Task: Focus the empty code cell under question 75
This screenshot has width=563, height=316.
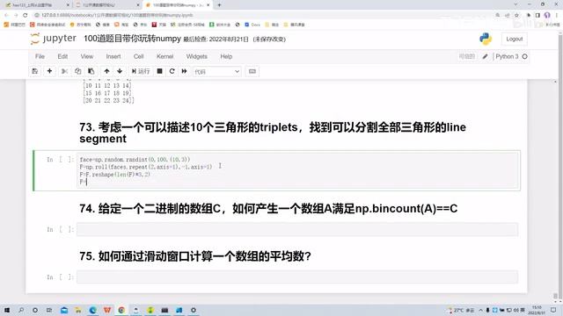Action: (x=297, y=277)
